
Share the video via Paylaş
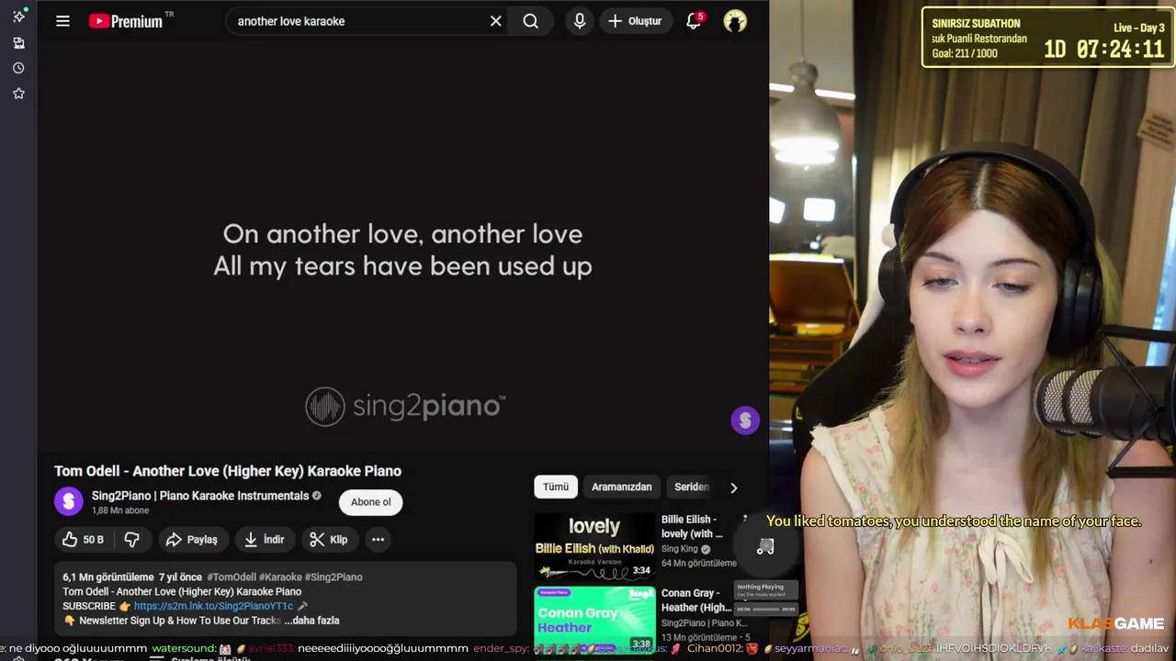pos(192,540)
